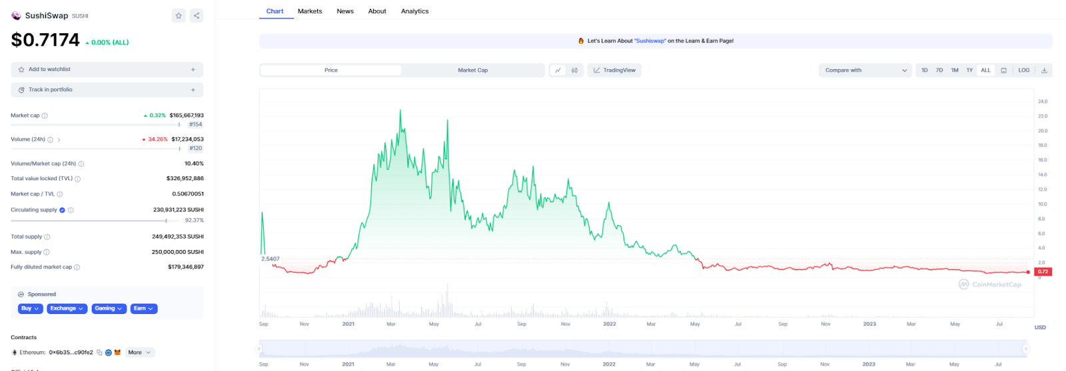Screen dimensions: 1066x371
Task: Open Volume (24h) info tooltip icon
Action: point(50,140)
